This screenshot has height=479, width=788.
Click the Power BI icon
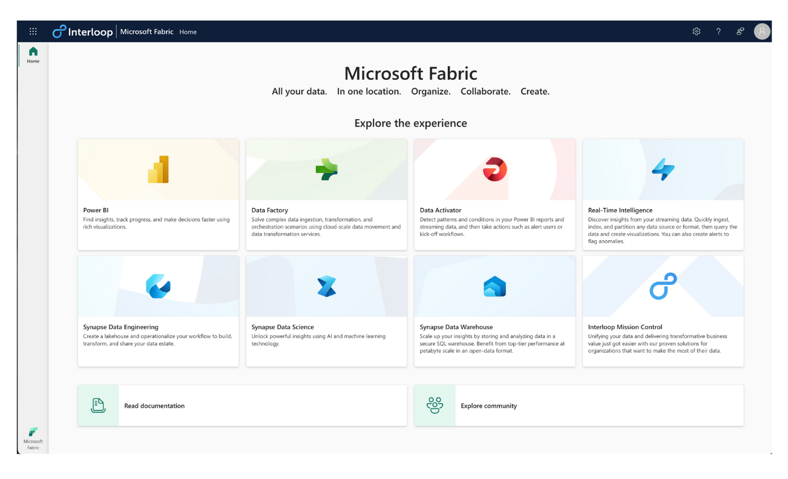point(159,169)
